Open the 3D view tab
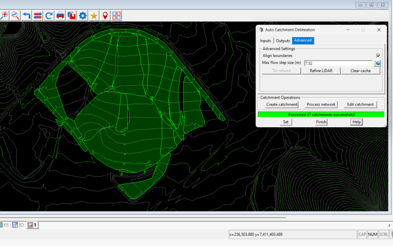This screenshot has width=393, height=246. pyautogui.click(x=18, y=225)
